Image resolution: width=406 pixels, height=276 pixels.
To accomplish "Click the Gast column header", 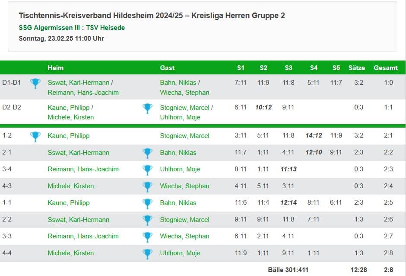I will tap(167, 68).
